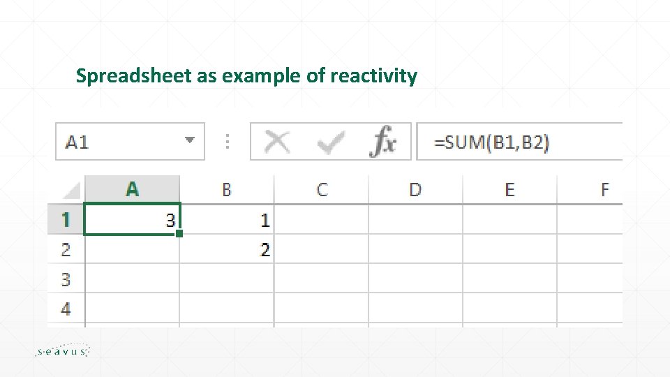Viewport: 670px width, 377px height.
Task: Select row 4 header
Action: [66, 309]
